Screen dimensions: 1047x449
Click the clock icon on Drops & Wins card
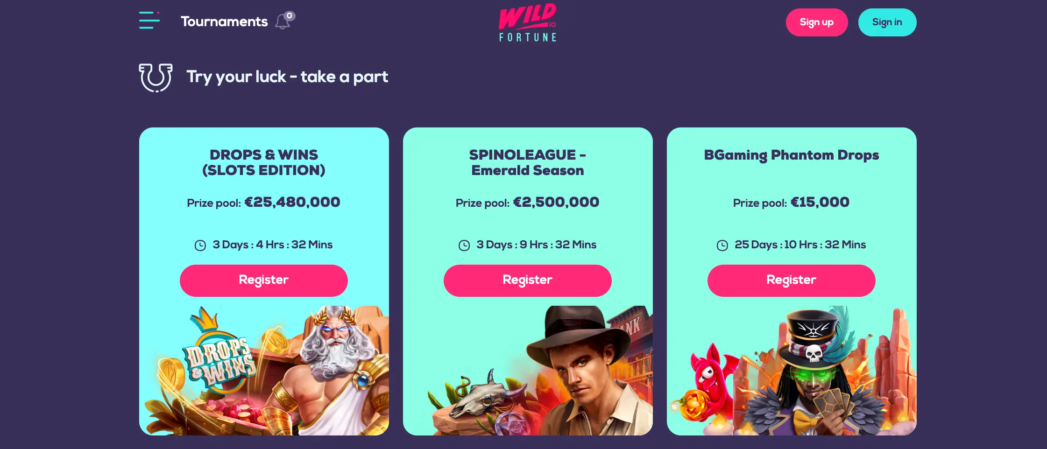[x=200, y=246]
